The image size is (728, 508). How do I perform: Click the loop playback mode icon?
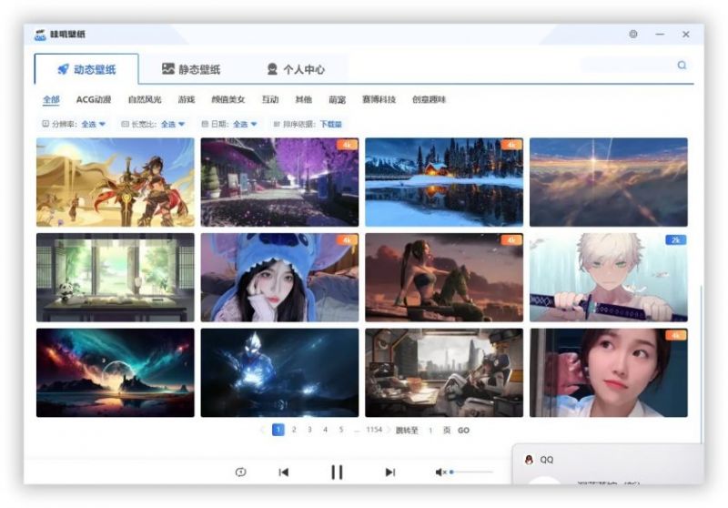[240, 472]
